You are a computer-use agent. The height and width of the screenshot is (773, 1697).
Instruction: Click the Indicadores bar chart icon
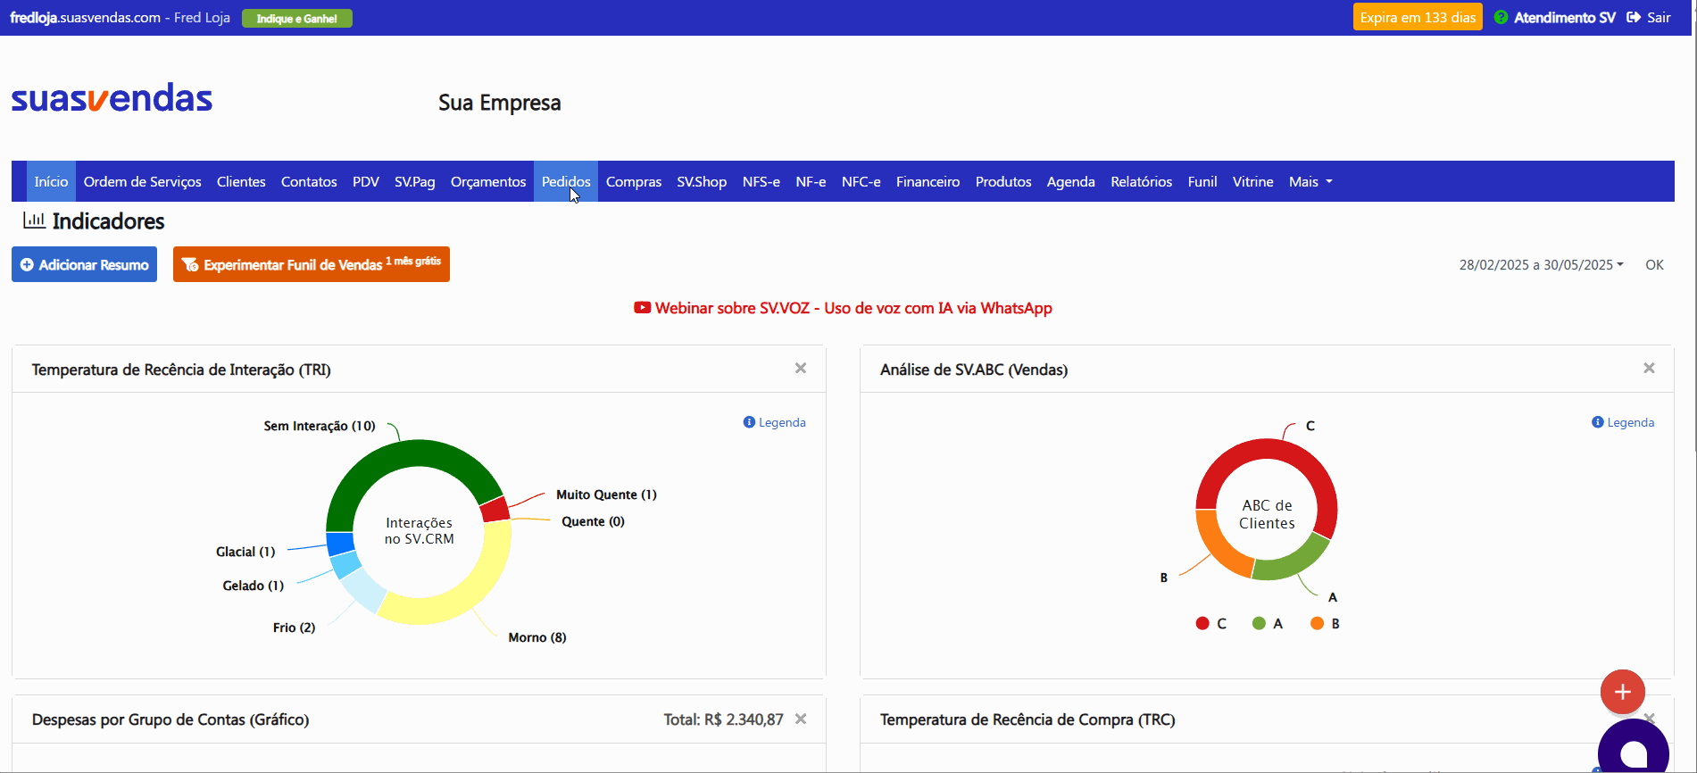pyautogui.click(x=34, y=220)
